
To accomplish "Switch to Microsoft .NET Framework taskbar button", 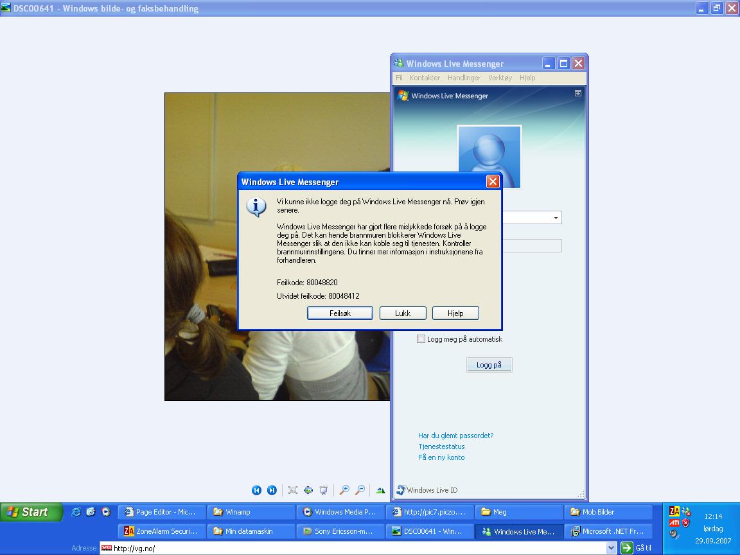I will (x=608, y=531).
